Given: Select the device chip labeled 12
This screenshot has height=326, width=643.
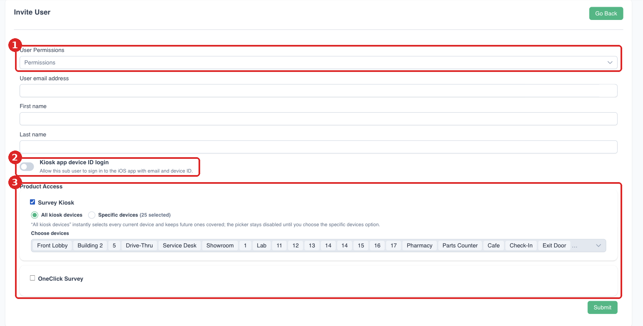Looking at the screenshot, I should 295,246.
